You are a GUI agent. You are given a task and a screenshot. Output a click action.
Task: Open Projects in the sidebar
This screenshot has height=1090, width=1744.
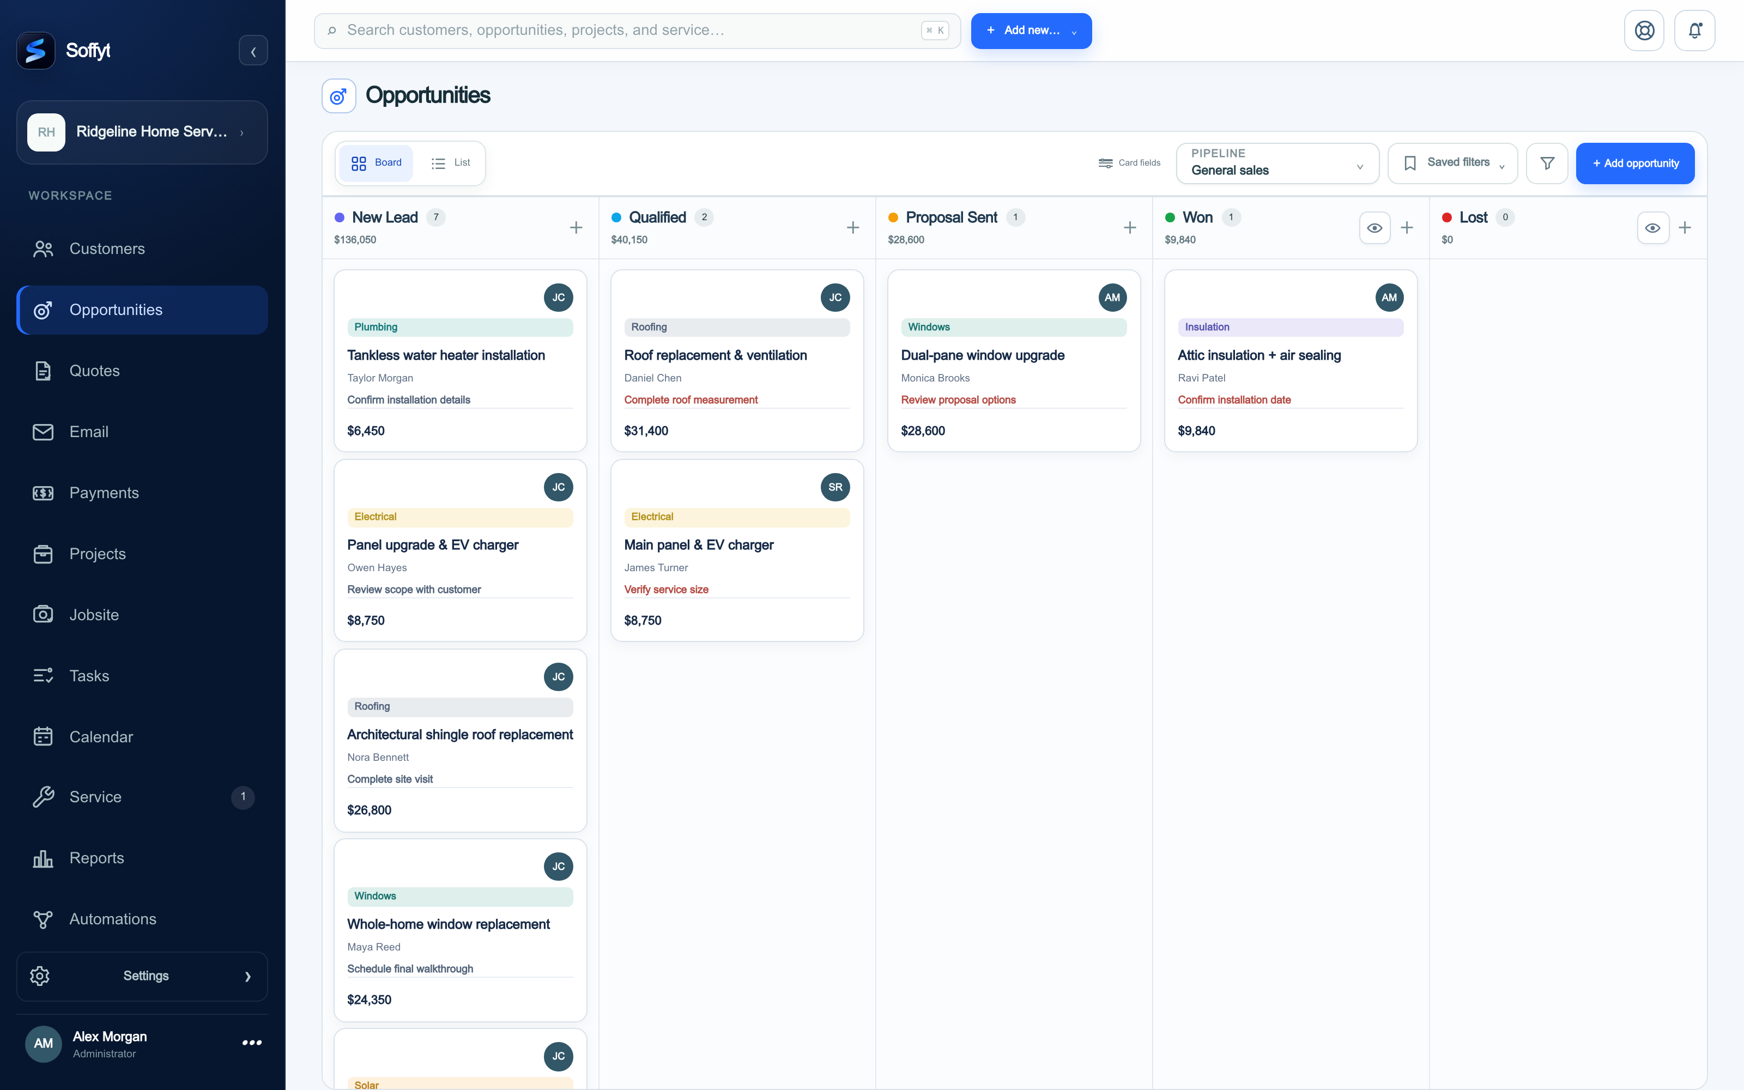pyautogui.click(x=142, y=554)
